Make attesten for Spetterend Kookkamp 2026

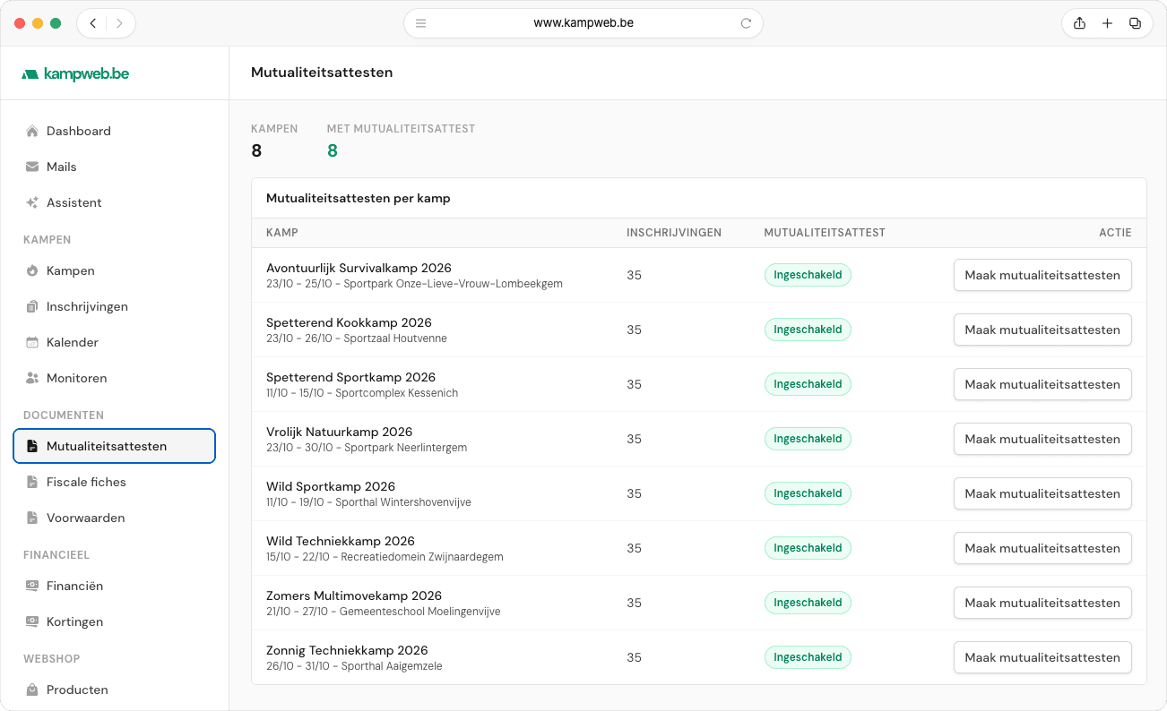pos(1042,330)
